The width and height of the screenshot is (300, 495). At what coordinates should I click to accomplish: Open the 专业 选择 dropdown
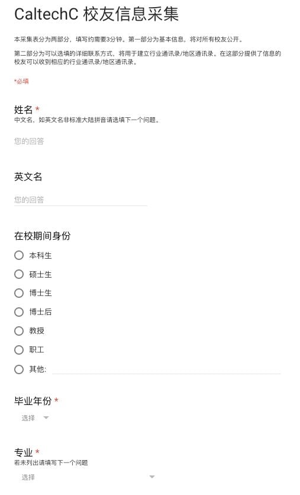pos(88,477)
